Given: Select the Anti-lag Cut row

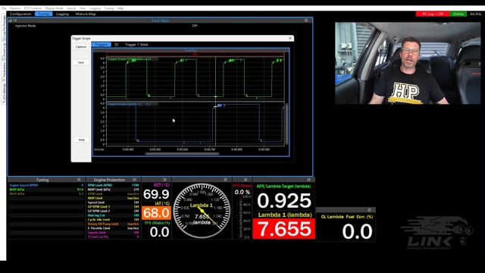Looking at the screenshot, I should pyautogui.click(x=113, y=215).
